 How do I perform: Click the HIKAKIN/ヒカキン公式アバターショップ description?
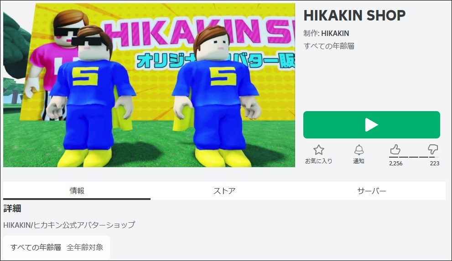coord(69,225)
